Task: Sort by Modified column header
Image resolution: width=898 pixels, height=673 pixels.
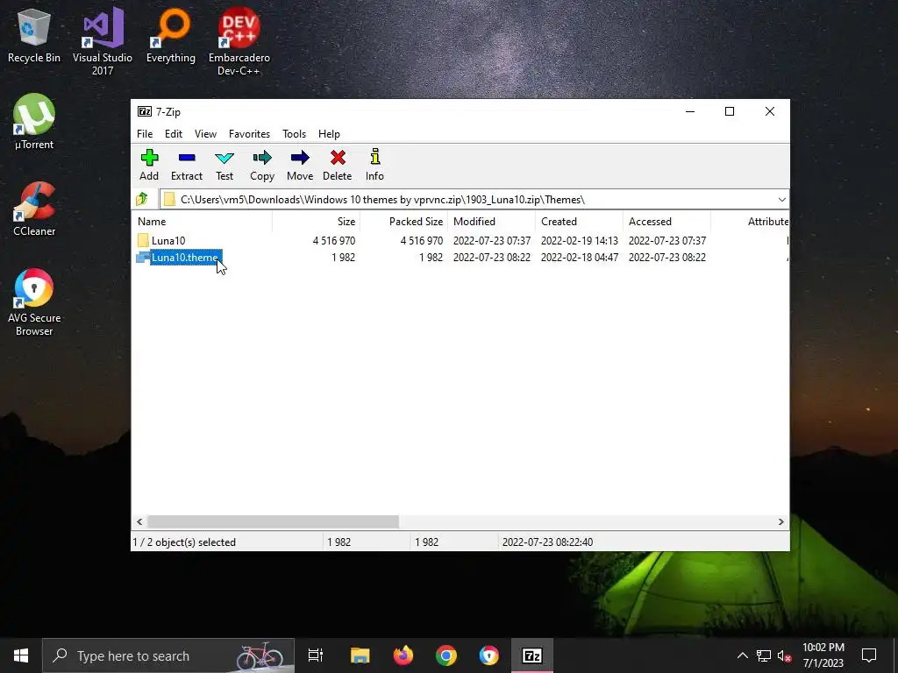Action: click(x=491, y=222)
